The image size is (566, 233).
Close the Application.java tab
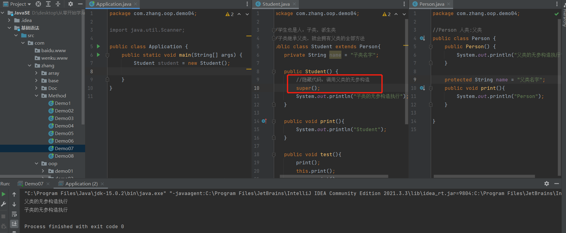coord(136,4)
